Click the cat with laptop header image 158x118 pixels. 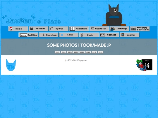[114, 15]
